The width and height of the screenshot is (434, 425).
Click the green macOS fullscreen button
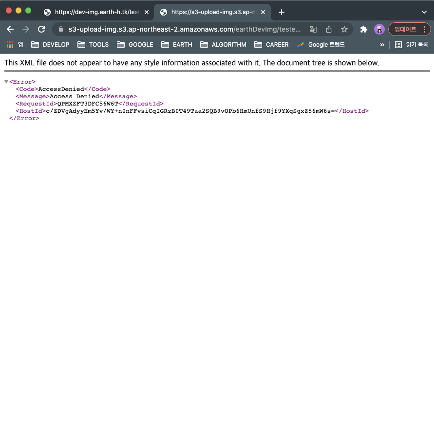pos(28,11)
